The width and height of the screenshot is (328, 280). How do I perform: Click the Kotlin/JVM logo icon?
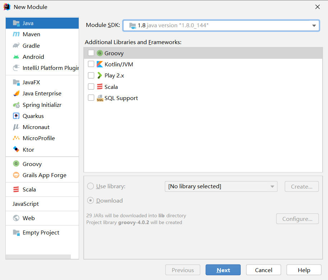coord(100,64)
